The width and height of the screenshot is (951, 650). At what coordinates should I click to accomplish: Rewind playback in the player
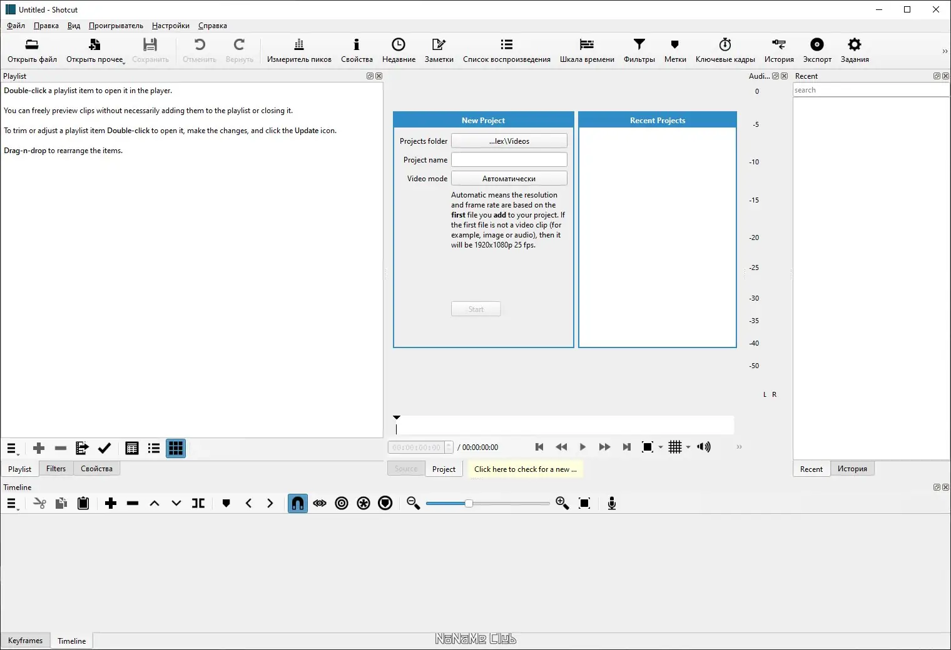(561, 447)
